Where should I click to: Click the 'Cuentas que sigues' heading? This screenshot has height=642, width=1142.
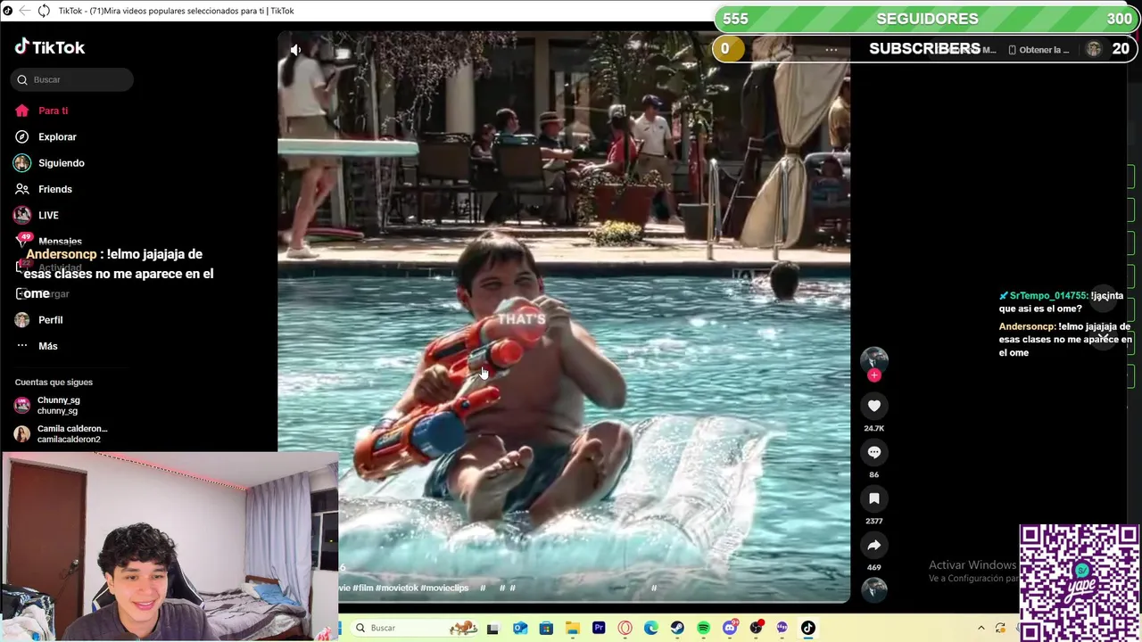click(54, 383)
